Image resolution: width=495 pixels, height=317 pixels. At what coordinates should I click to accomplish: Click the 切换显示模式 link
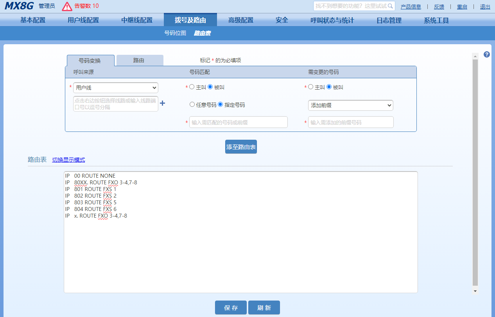click(x=68, y=160)
